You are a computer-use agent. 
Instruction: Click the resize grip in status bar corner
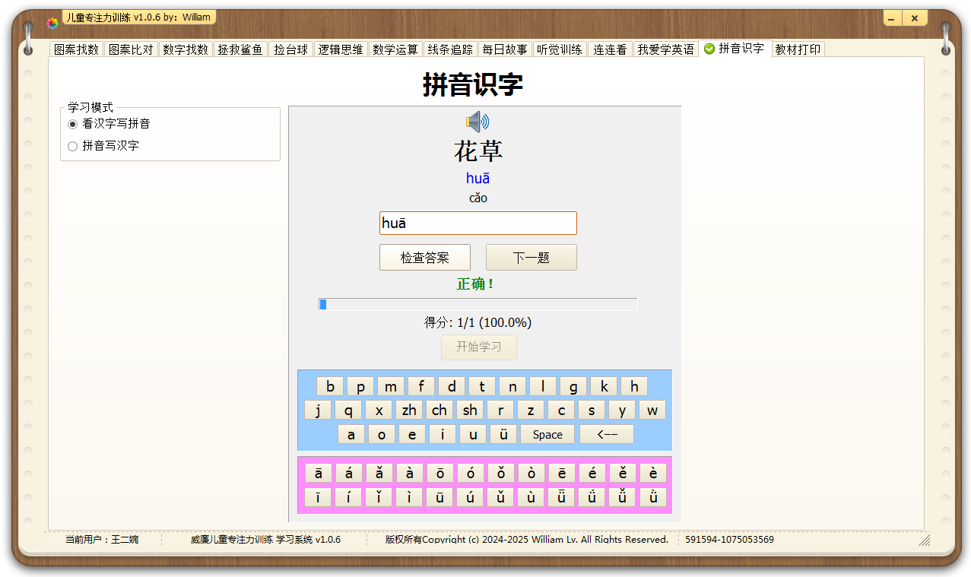(x=925, y=540)
